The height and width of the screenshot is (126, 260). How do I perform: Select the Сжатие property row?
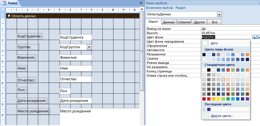[174, 58]
